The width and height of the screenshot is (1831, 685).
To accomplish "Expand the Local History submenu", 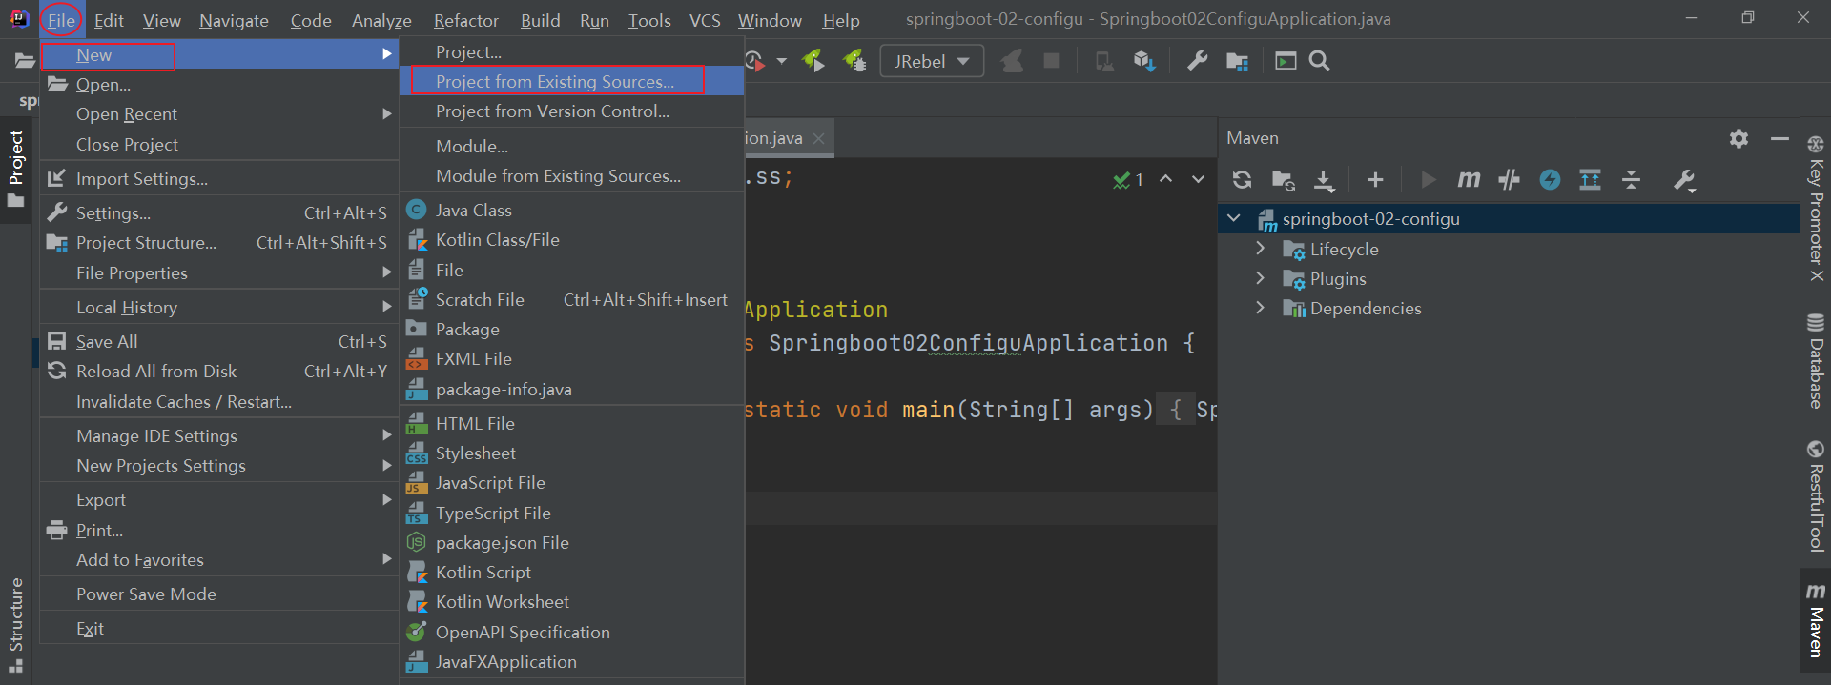I will [219, 308].
